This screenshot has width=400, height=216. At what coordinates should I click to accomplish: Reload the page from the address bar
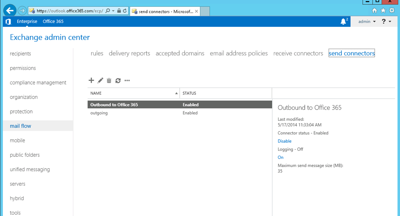[125, 11]
